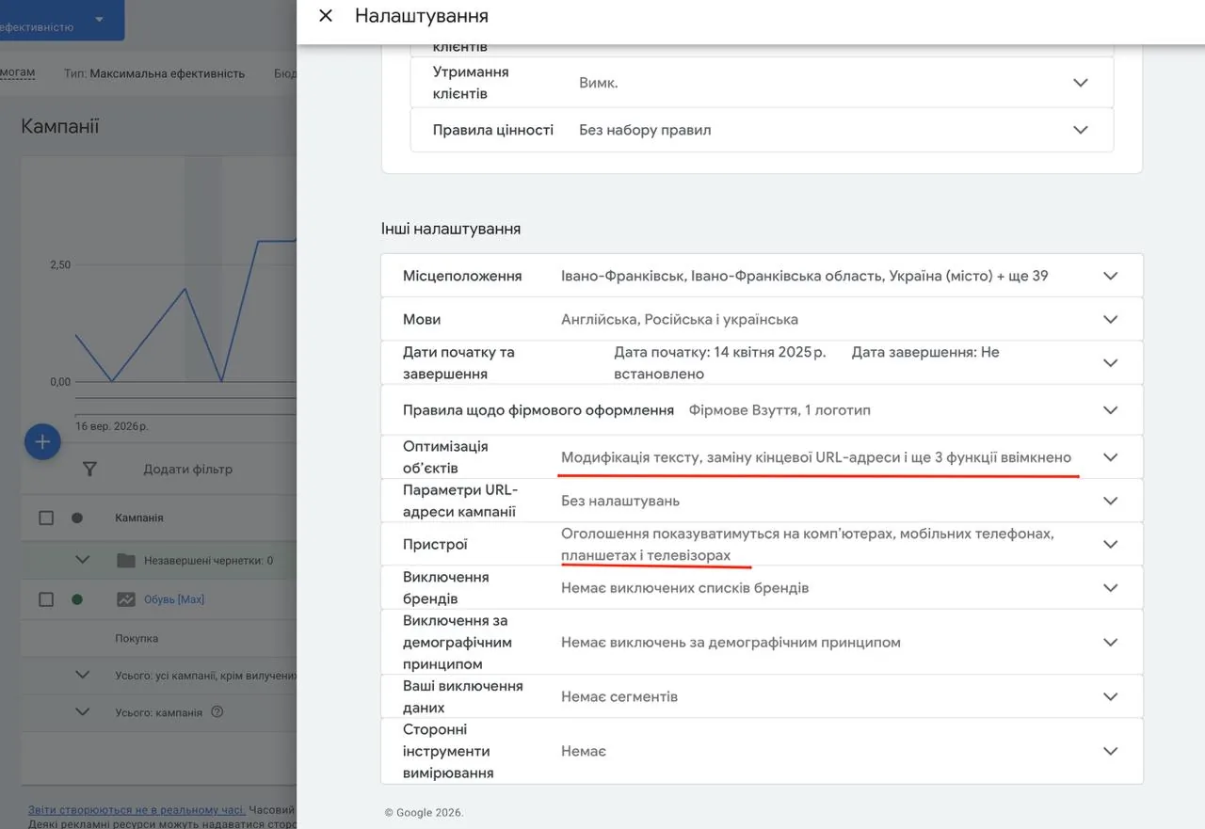Select all campaigns with the header checkbox
This screenshot has width=1205, height=829.
click(x=46, y=518)
